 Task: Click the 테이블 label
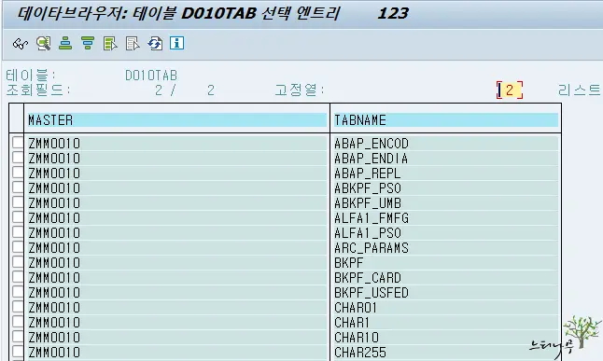(31, 75)
